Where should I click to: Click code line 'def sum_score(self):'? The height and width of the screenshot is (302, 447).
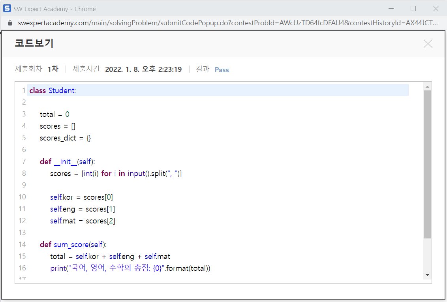tap(73, 244)
